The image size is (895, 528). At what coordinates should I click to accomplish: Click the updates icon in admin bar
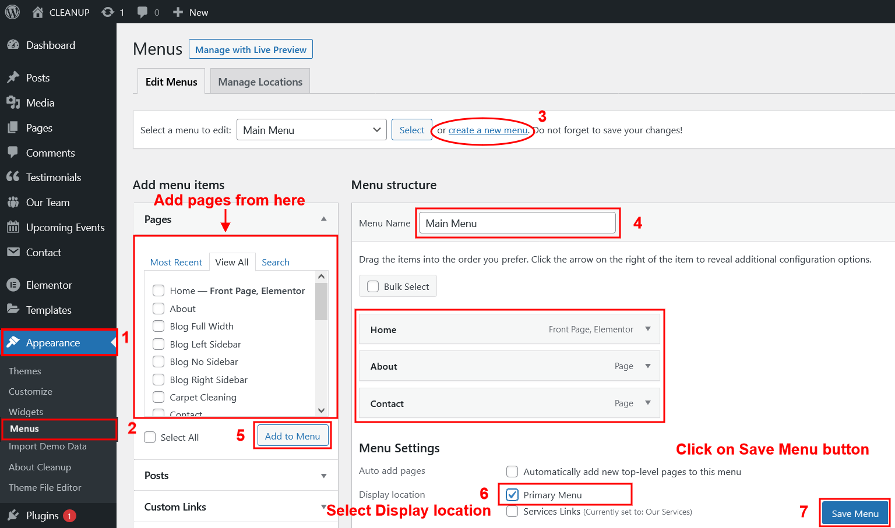(108, 12)
